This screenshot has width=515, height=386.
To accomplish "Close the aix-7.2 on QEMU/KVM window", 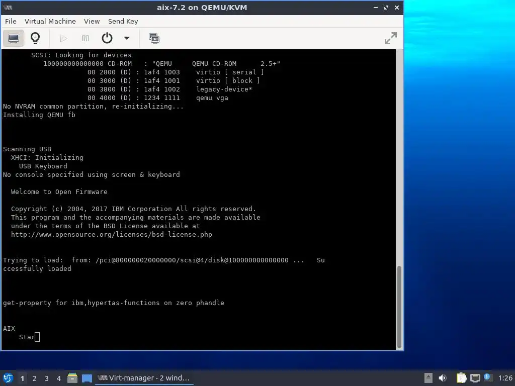I will point(397,8).
